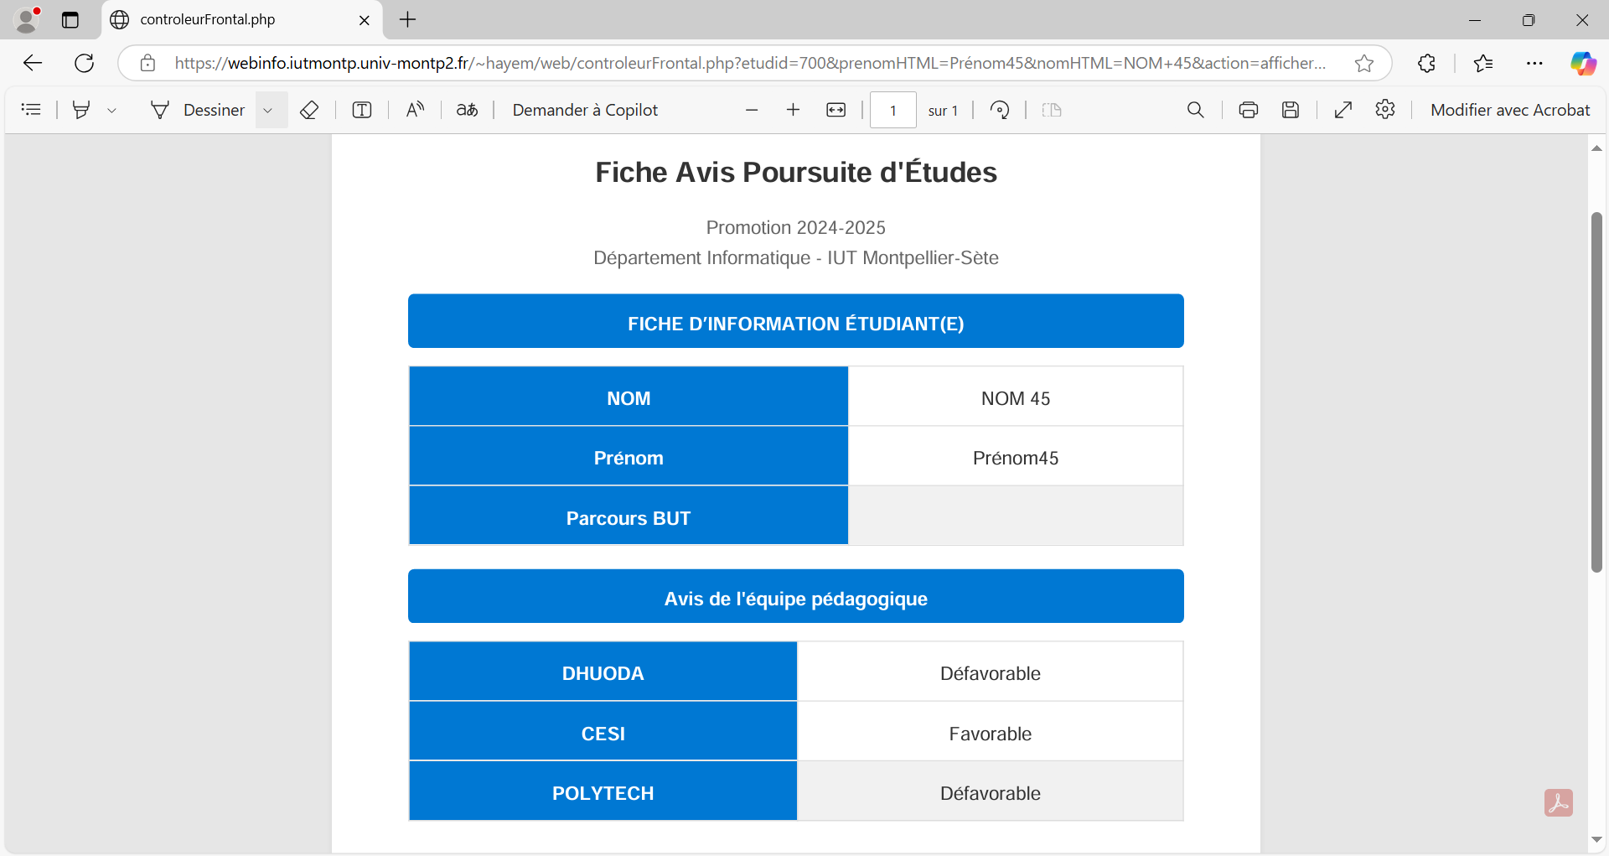Toggle fit to width view
The height and width of the screenshot is (856, 1609).
click(836, 110)
